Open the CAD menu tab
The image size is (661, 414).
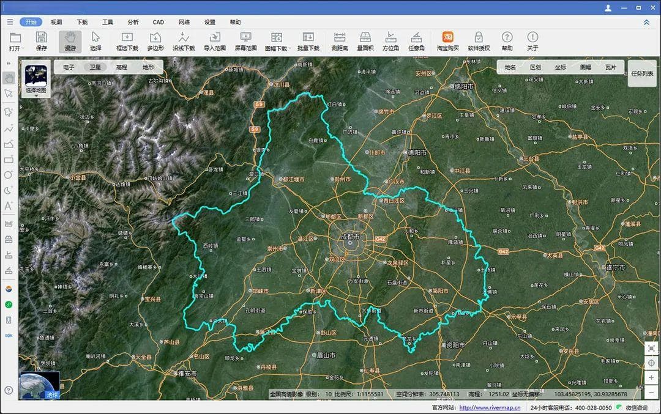pos(159,22)
